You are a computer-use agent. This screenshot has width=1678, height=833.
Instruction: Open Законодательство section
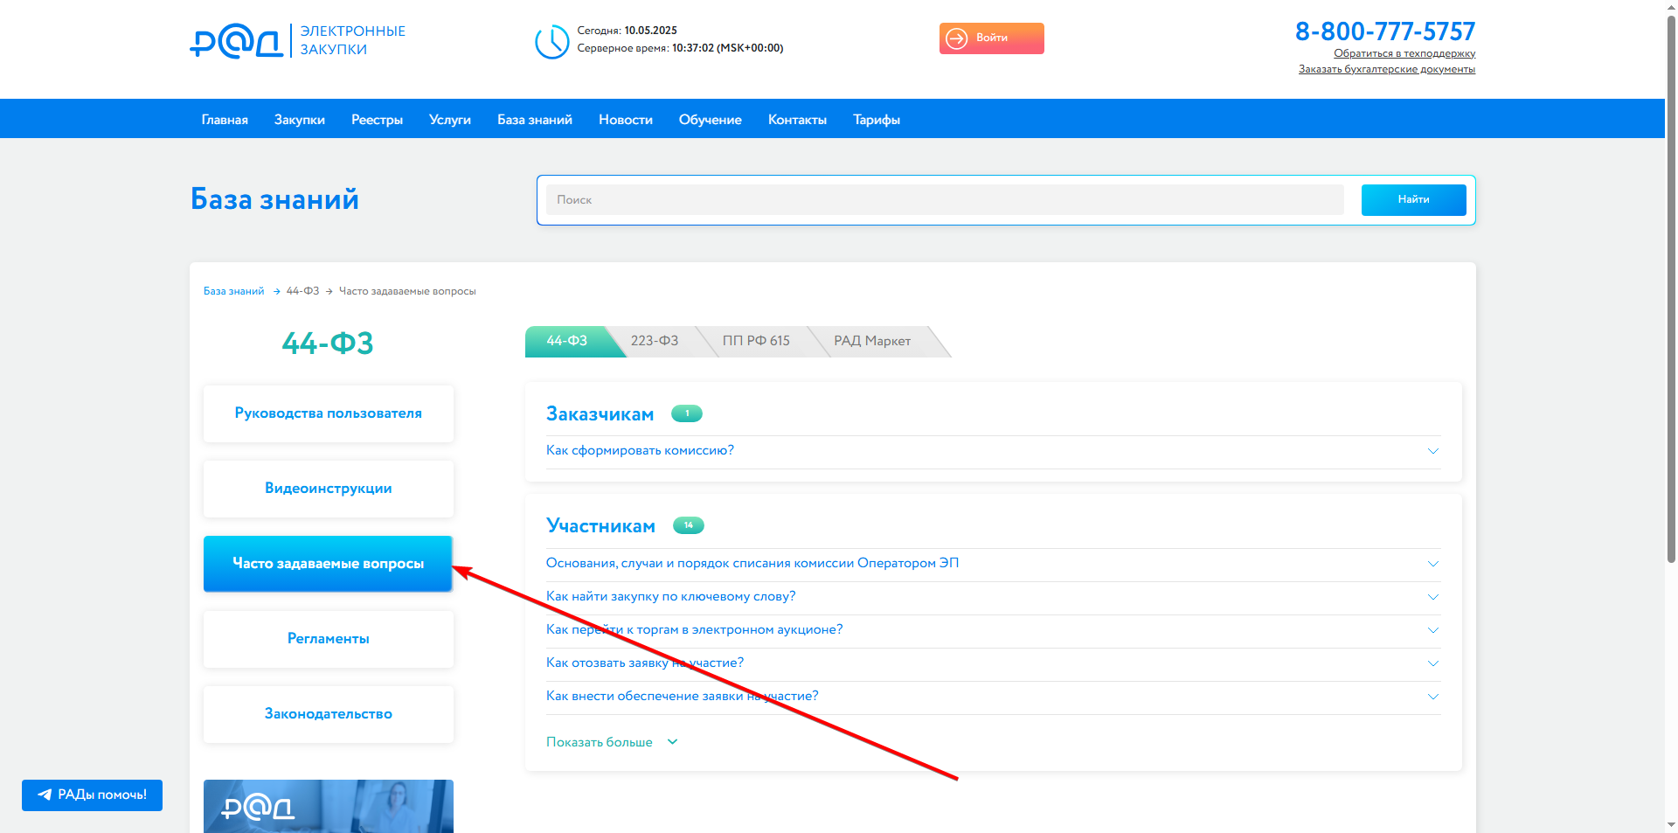coord(329,714)
